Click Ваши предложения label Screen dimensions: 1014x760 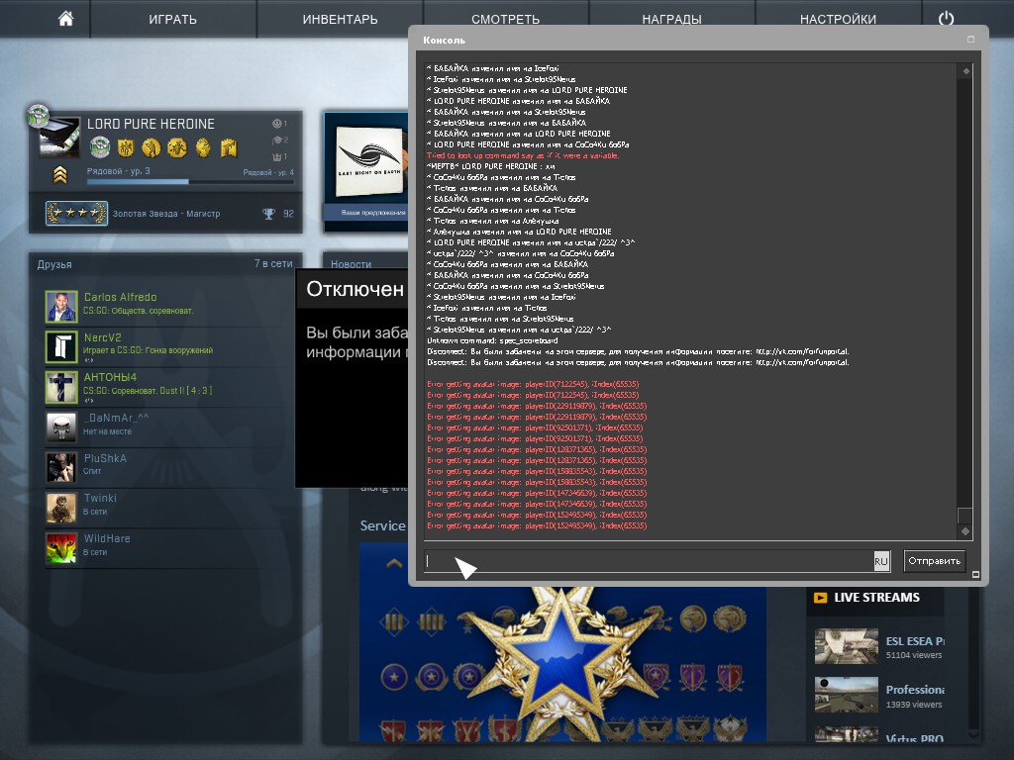[373, 212]
